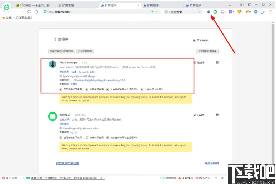Click the Reload (Ctrl+R) link
Image resolution: width=276 pixels, height=184 pixels.
87,72
